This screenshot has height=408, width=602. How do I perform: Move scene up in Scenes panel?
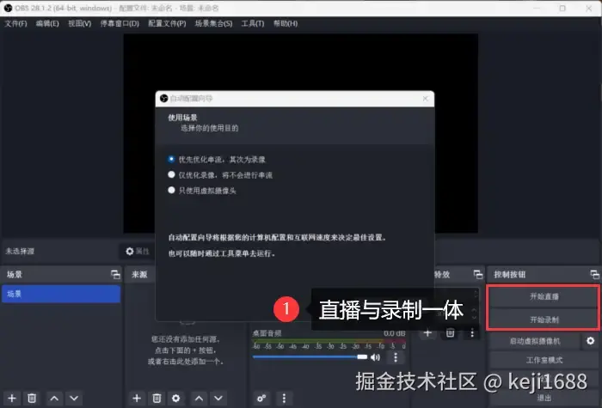point(54,398)
